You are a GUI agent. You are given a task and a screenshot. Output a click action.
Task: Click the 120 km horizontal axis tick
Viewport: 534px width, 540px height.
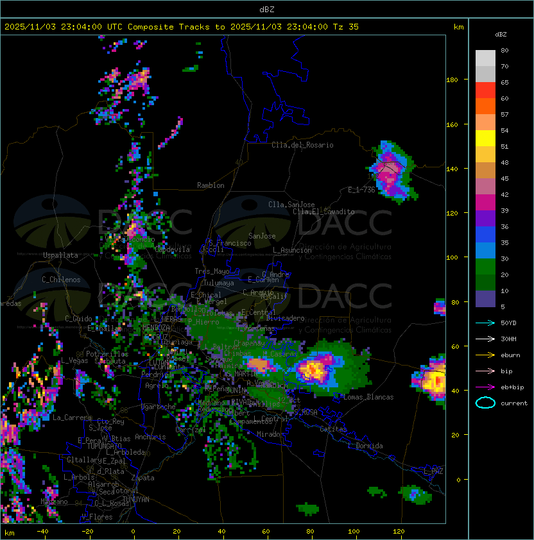coord(399,532)
